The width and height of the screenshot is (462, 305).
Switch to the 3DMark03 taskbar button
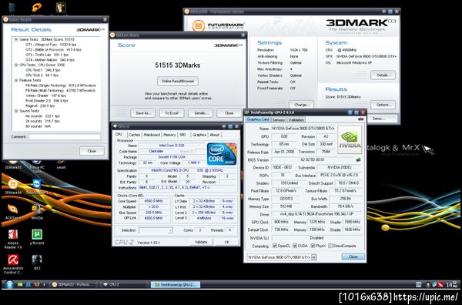point(72,285)
